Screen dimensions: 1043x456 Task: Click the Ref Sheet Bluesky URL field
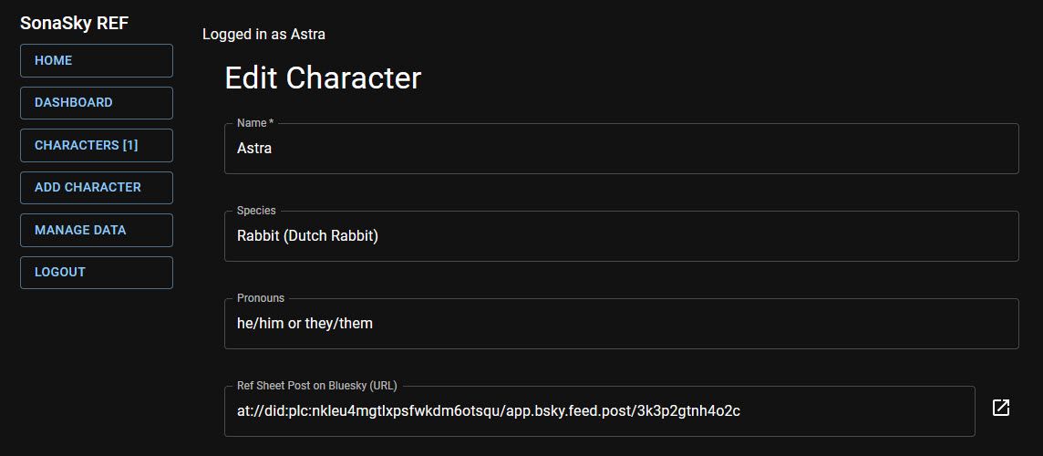(599, 411)
